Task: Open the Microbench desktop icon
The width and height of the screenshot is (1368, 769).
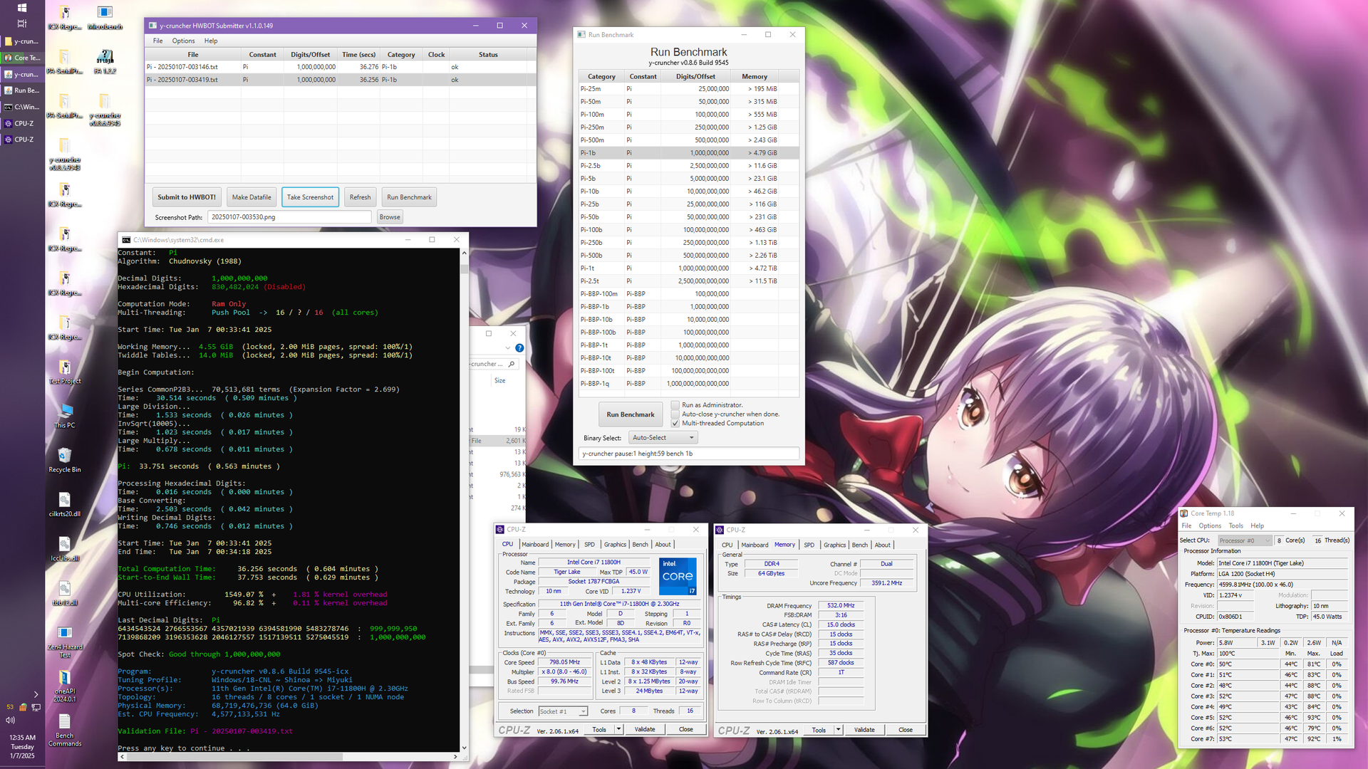Action: coord(105,19)
